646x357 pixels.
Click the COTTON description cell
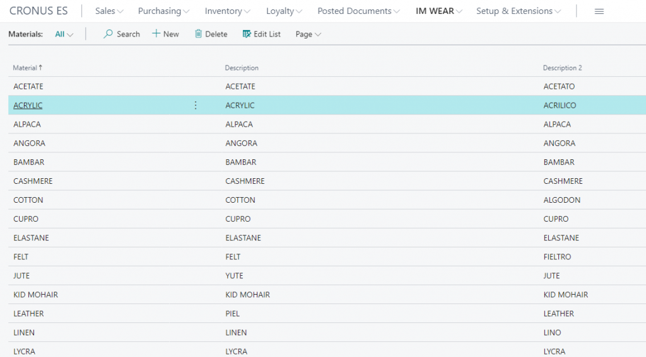[x=240, y=200]
